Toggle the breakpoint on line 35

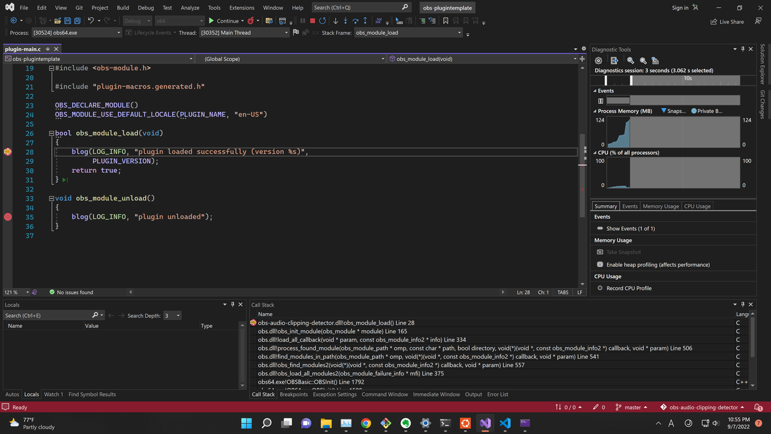pyautogui.click(x=8, y=217)
